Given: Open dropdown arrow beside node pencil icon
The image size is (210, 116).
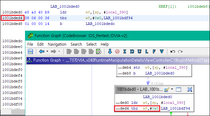Looking at the screenshot, I should tap(172, 89).
